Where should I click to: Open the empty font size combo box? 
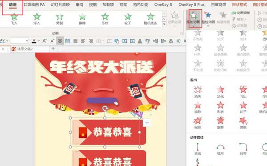tap(20, 41)
